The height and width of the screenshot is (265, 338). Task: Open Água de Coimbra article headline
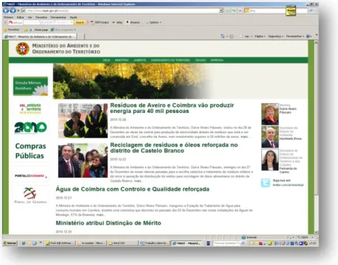click(x=133, y=189)
